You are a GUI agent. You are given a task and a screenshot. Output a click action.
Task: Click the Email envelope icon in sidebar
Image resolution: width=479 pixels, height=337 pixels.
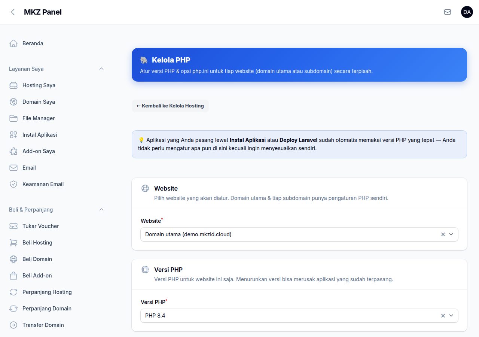13,168
